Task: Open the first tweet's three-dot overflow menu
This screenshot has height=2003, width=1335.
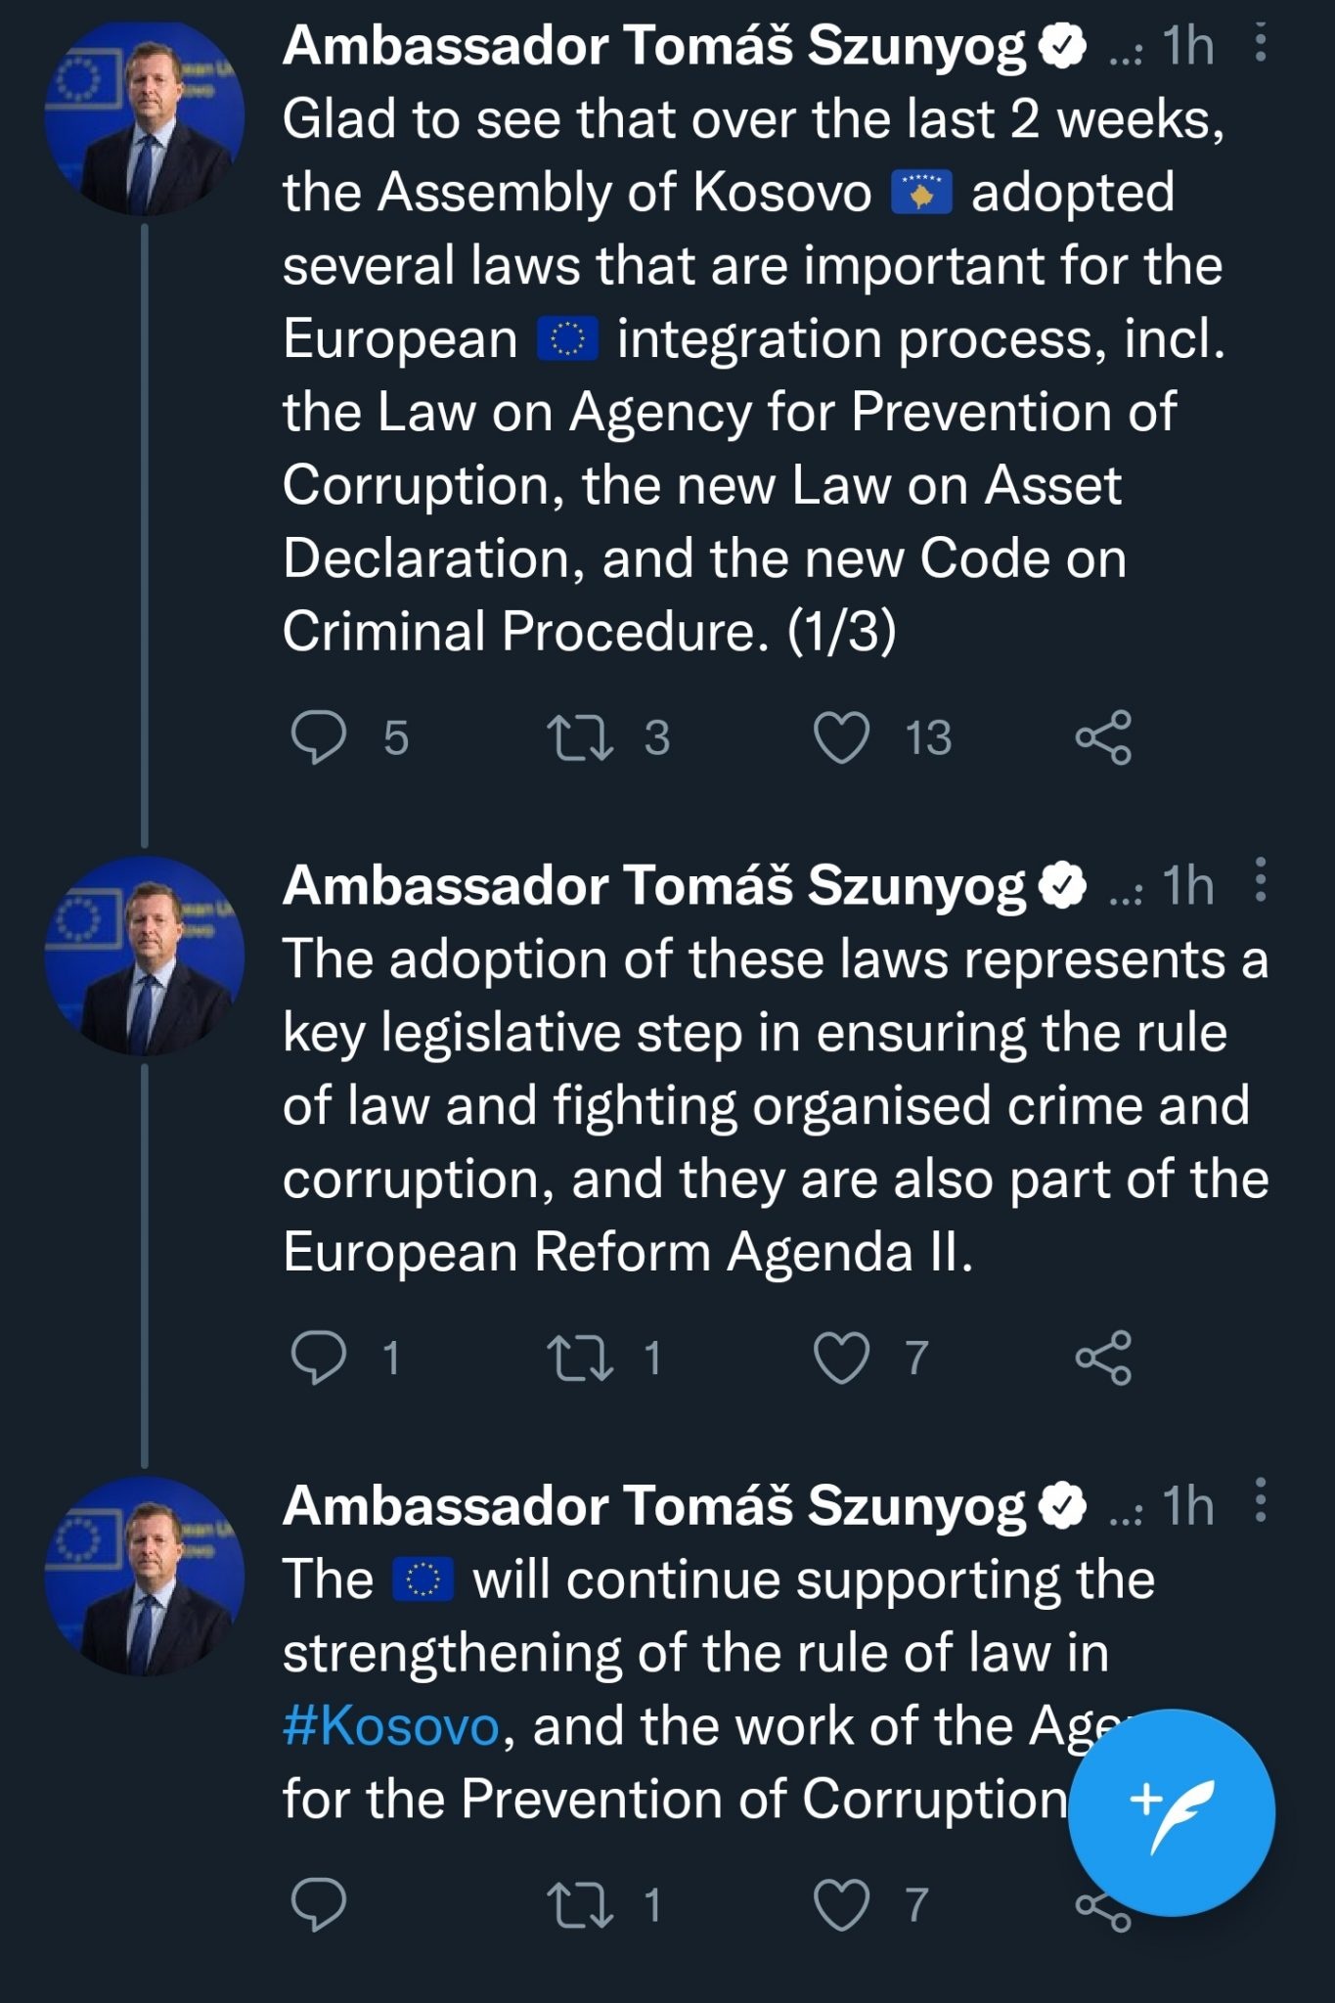Action: (x=1261, y=45)
